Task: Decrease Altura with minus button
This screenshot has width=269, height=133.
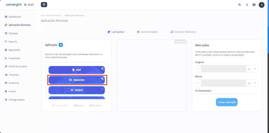Action: (198, 83)
